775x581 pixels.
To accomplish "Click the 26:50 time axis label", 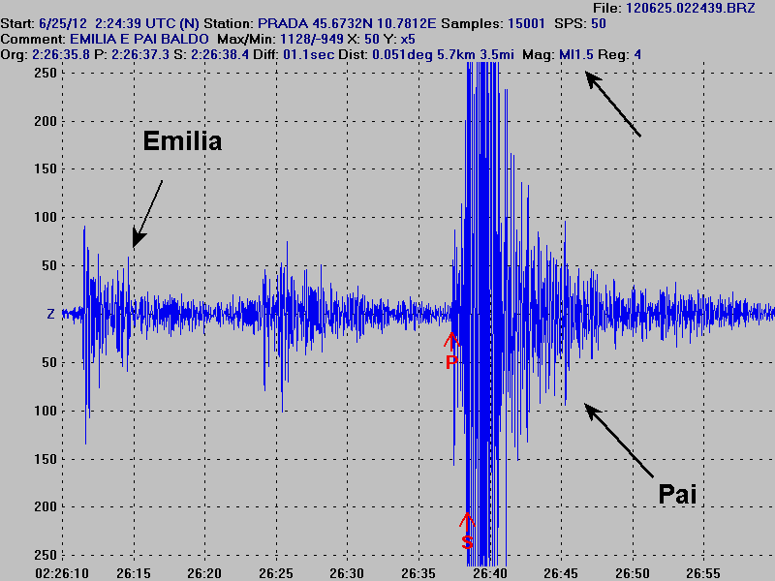I will pos(633,573).
